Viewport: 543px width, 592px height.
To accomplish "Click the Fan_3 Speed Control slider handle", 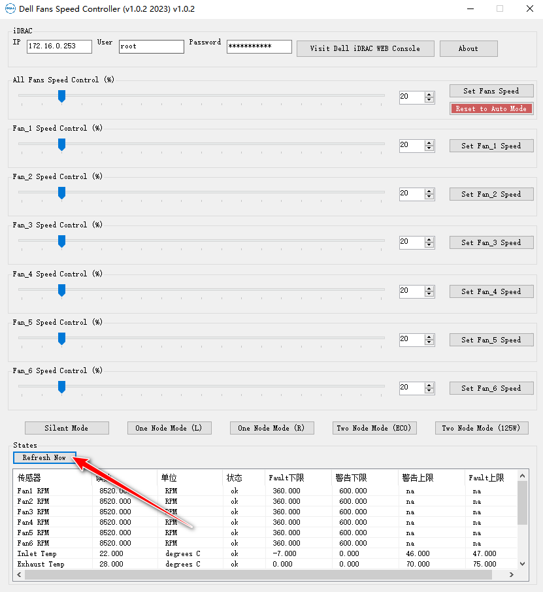I will pos(61,241).
